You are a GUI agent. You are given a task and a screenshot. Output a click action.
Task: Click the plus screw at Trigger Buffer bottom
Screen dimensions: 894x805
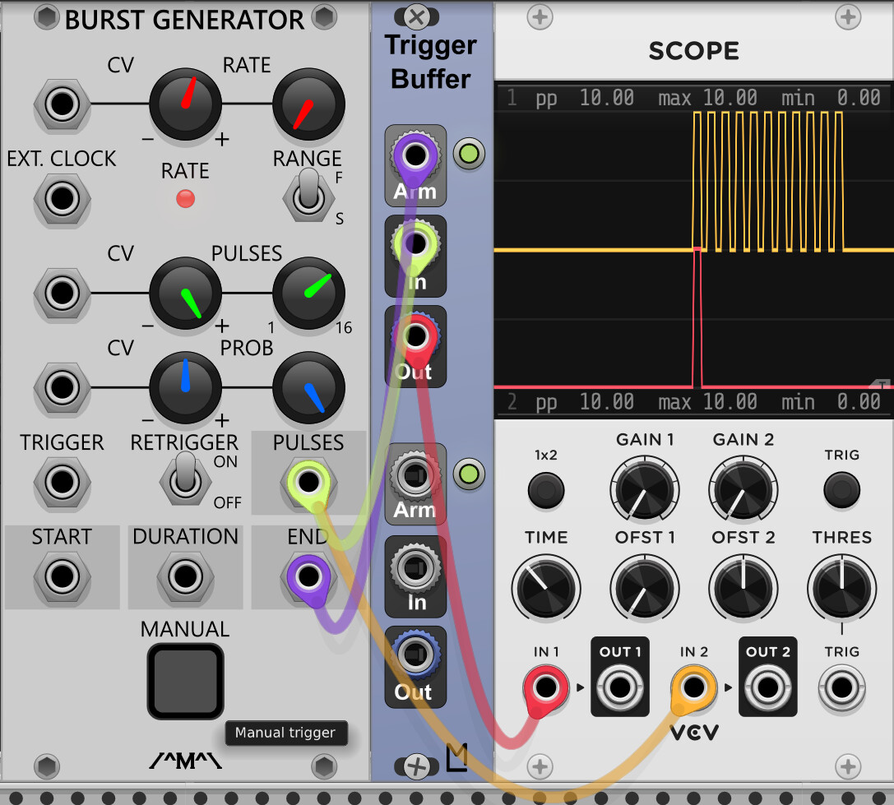pyautogui.click(x=417, y=767)
